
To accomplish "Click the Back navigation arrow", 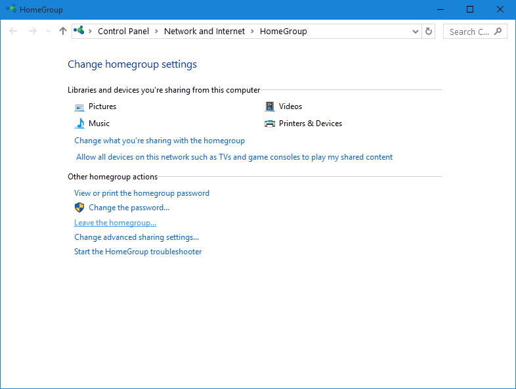I will coord(13,32).
